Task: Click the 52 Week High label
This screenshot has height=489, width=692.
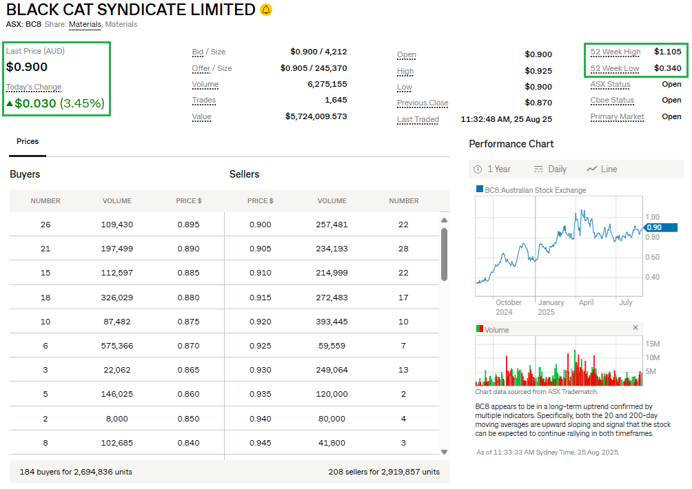Action: 615,52
